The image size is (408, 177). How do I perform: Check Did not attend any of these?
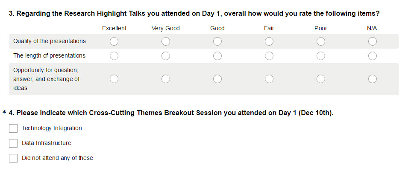(x=13, y=158)
